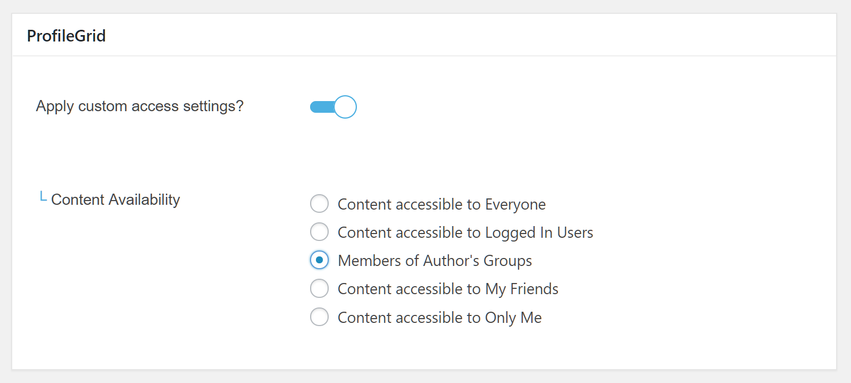
Task: Select Content accessible to Only Me
Action: click(x=319, y=317)
